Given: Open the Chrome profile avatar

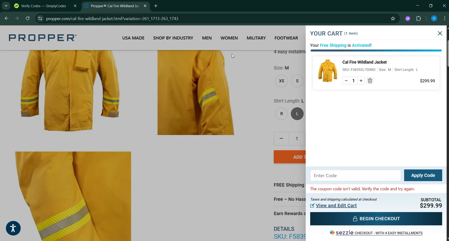Looking at the screenshot, I should point(434,18).
